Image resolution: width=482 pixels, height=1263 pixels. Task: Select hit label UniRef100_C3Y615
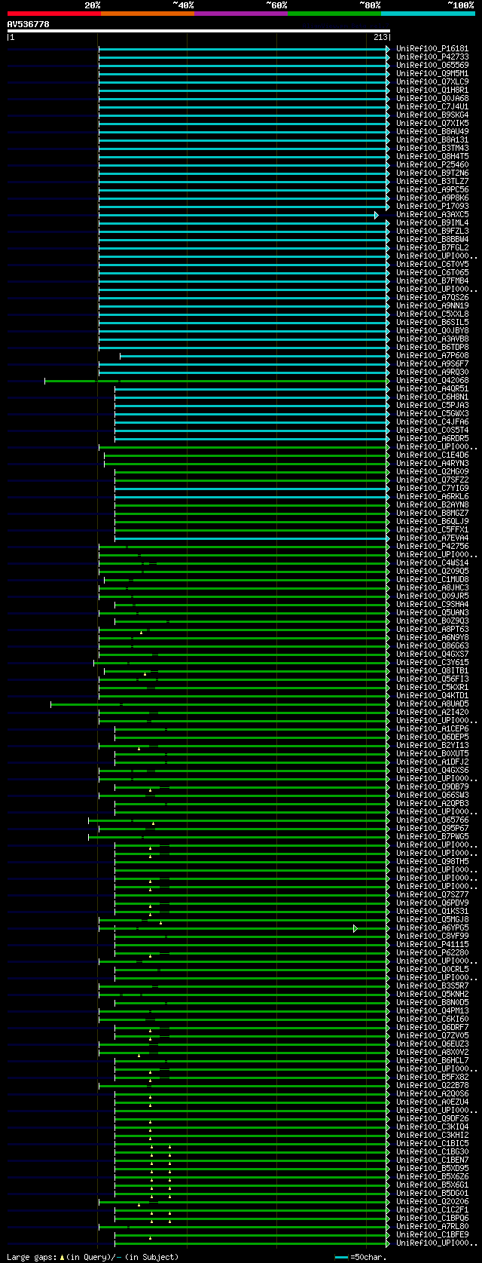click(x=432, y=662)
